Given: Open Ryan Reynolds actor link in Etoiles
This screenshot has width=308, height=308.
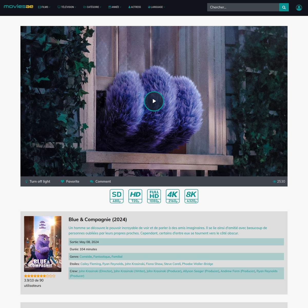Looking at the screenshot, I should pyautogui.click(x=113, y=264).
